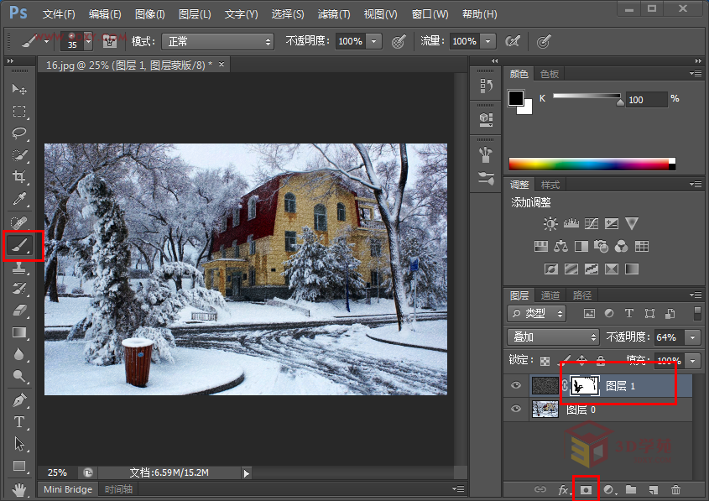Toggle the brush panel button
The height and width of the screenshot is (501, 709).
point(110,42)
